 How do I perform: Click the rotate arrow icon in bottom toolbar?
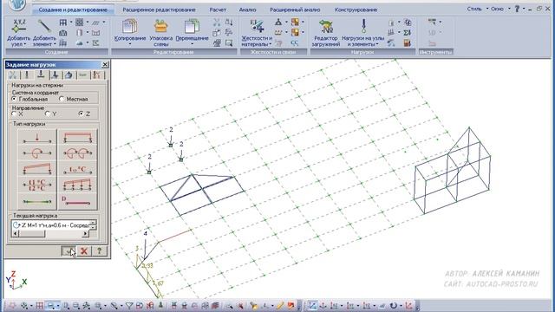[x=394, y=305]
